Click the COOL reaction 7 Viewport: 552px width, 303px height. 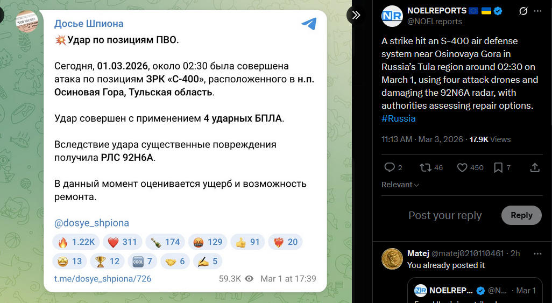142,261
